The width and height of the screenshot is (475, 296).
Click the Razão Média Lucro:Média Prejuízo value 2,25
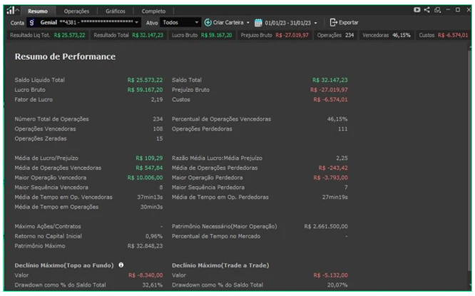click(x=342, y=158)
